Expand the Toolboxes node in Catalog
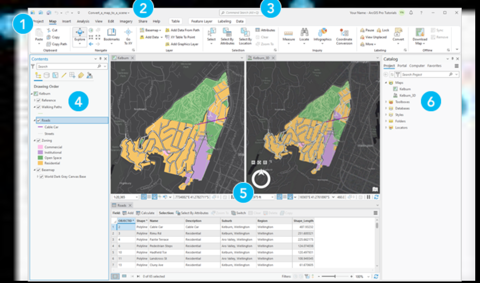The height and width of the screenshot is (283, 480). (386, 102)
